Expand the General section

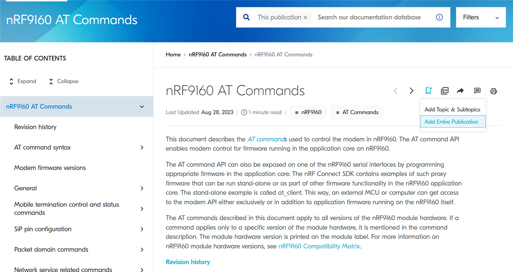(142, 188)
